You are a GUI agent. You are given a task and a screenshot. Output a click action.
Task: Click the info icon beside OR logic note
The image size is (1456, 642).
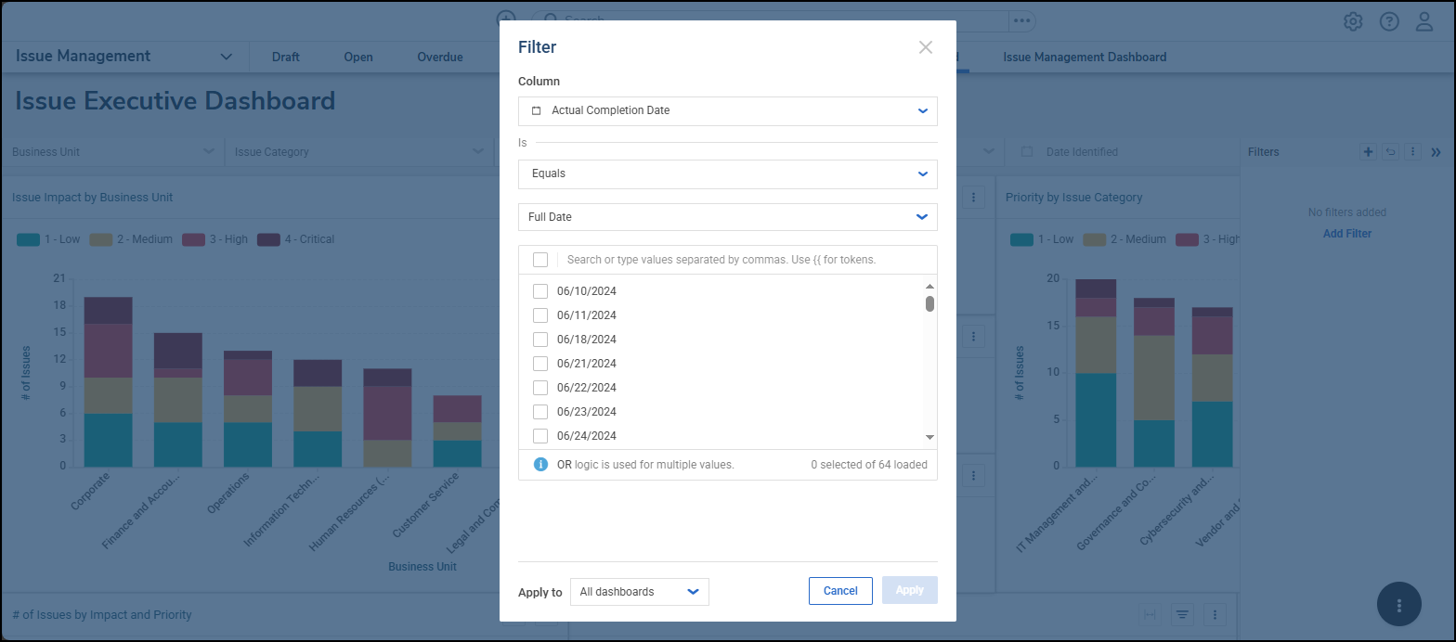pos(540,465)
